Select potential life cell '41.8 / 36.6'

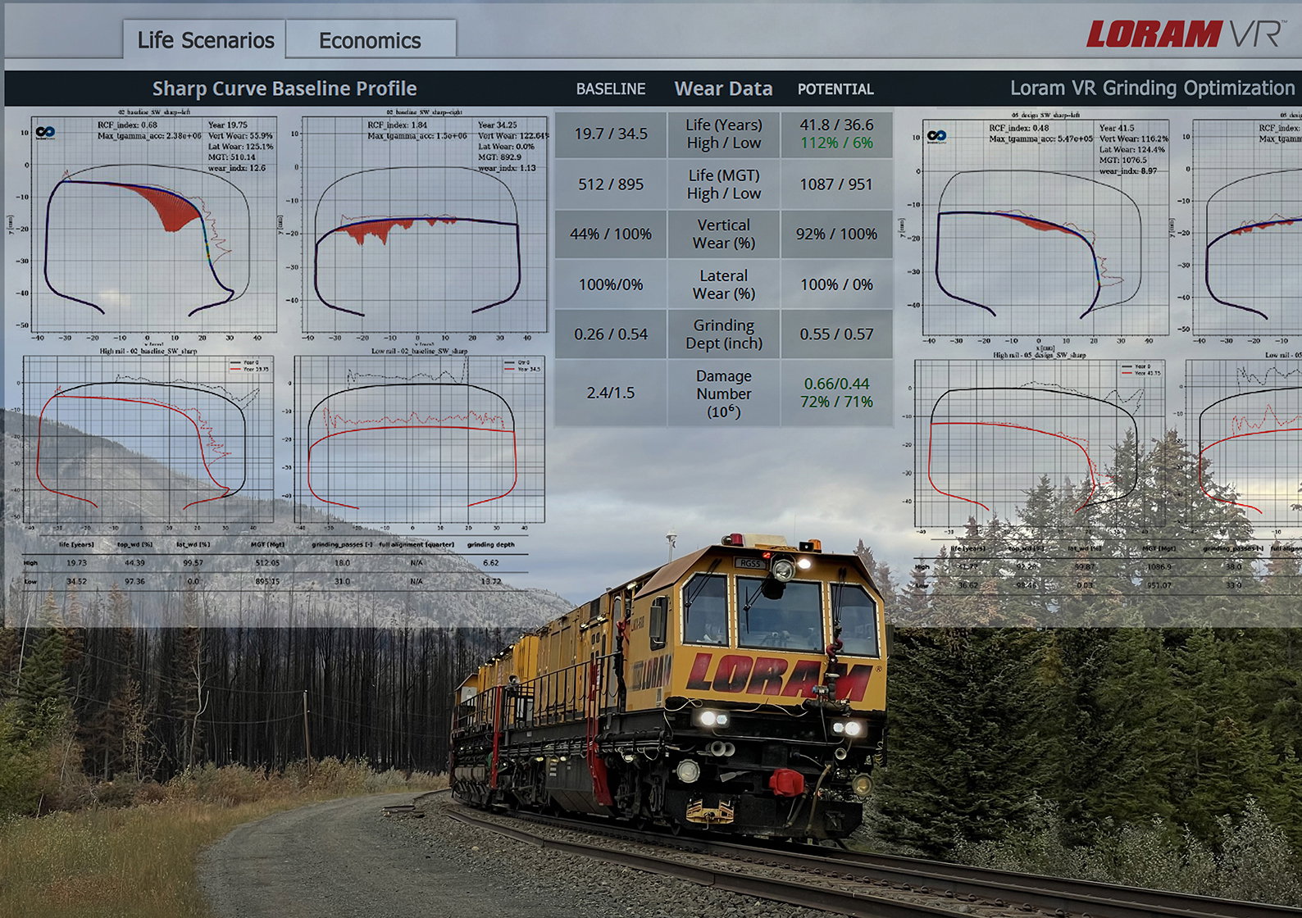(x=837, y=134)
